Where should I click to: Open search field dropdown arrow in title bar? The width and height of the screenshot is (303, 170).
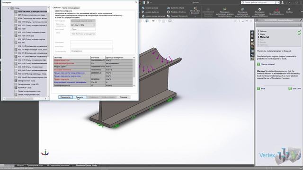pos(278,2)
